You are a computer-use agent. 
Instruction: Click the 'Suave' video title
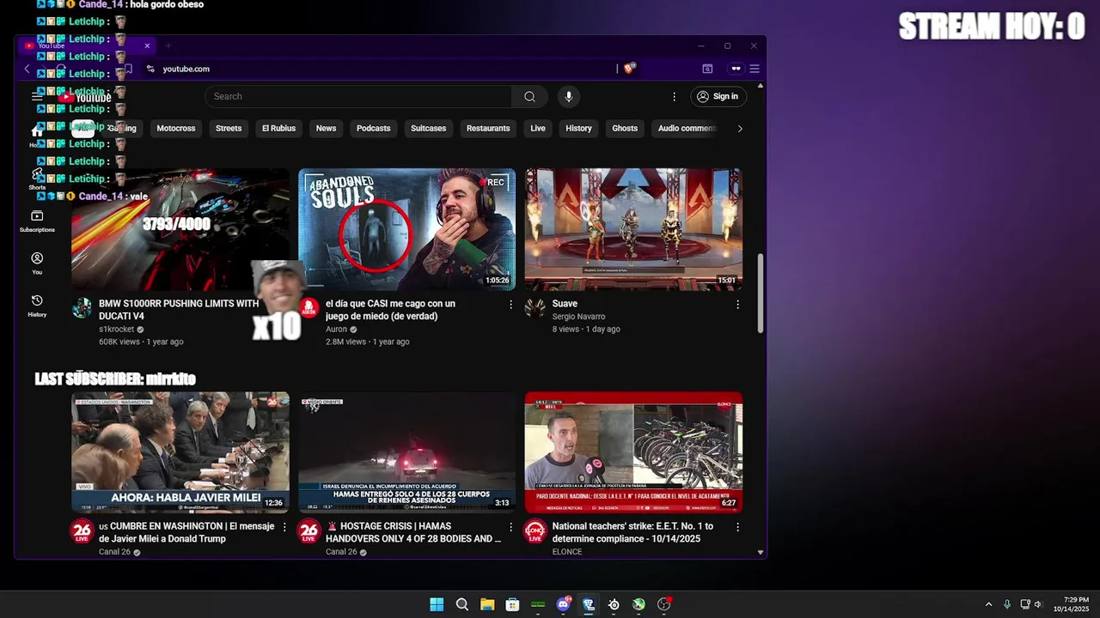point(565,304)
